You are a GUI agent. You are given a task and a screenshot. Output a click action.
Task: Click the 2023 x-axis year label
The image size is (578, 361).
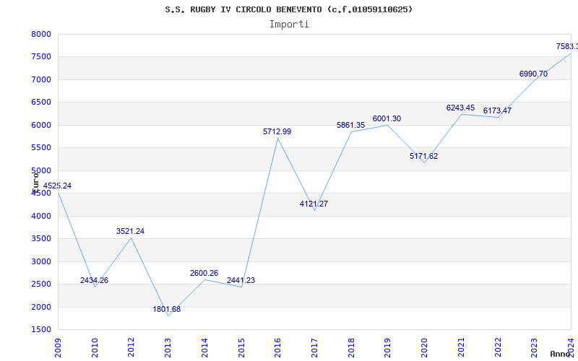(534, 348)
